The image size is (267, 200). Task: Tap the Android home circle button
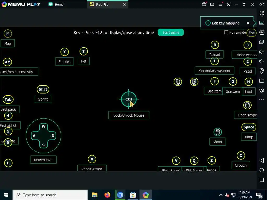[x=262, y=170]
